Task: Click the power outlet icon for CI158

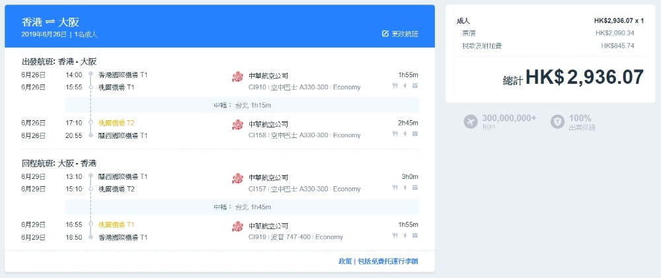Action: point(405,134)
